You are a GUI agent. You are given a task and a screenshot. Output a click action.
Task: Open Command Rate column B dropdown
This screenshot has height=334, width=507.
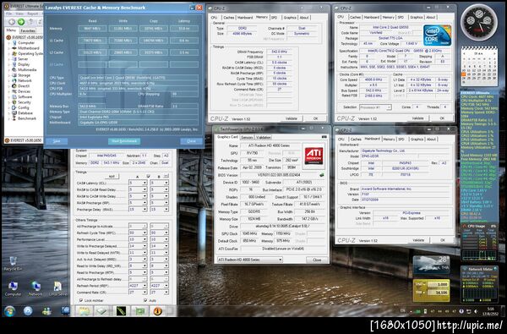point(166,293)
